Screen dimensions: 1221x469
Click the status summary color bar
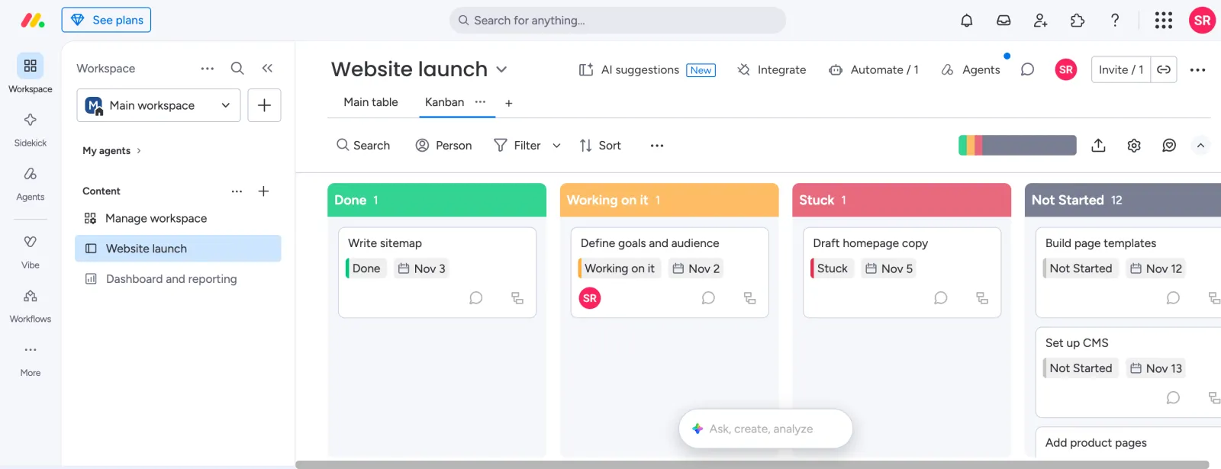click(1017, 145)
